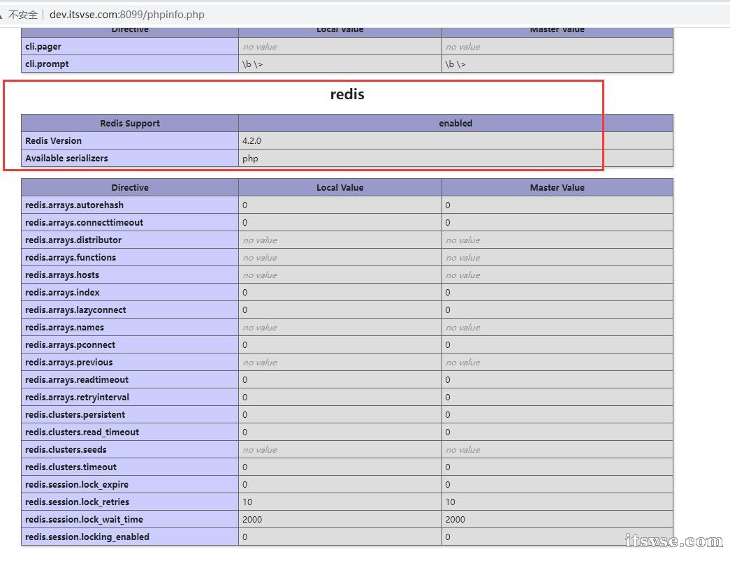This screenshot has width=730, height=561.
Task: Click local value of cli.prompt
Action: [252, 64]
